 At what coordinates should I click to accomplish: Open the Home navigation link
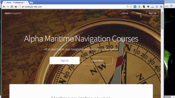(125, 13)
